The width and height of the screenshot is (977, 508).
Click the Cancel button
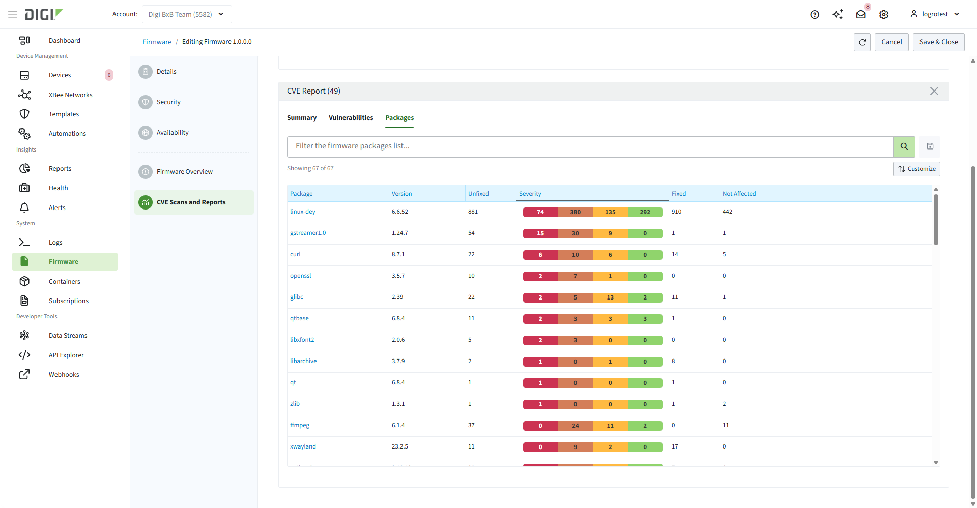tap(892, 42)
